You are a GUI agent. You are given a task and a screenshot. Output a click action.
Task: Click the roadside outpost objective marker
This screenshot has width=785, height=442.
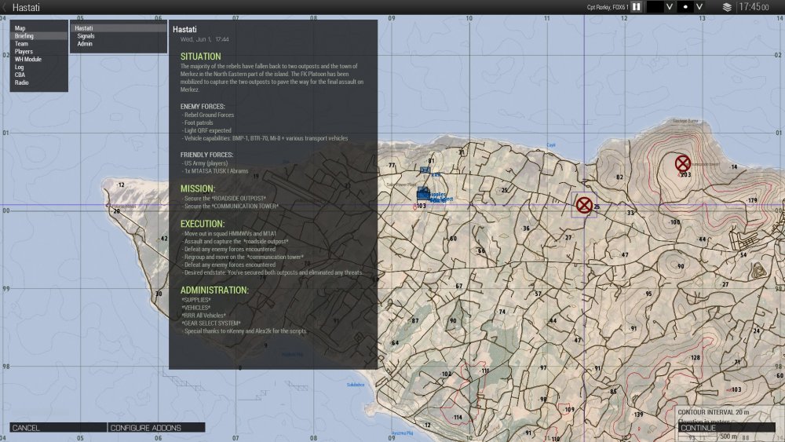(584, 206)
